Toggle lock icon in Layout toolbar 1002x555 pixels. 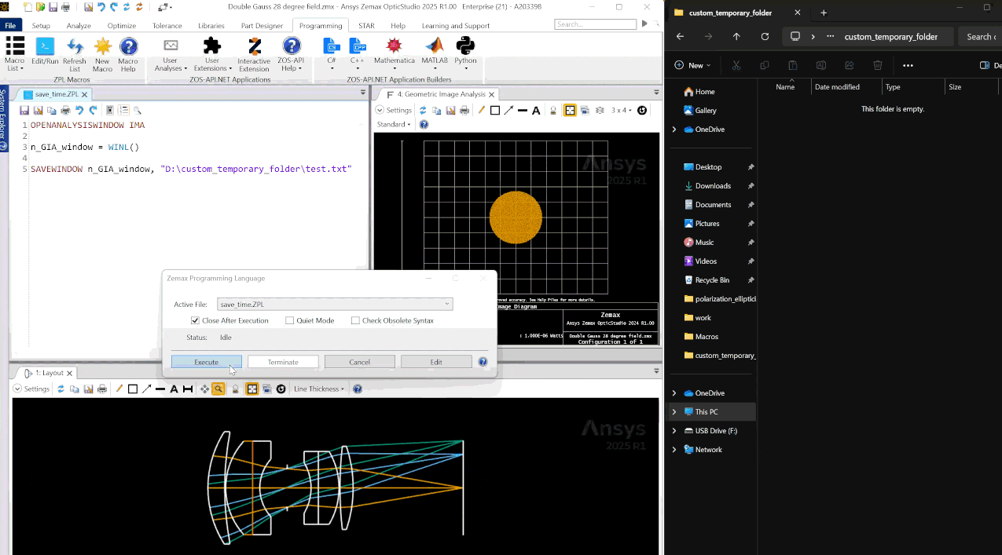pos(235,389)
